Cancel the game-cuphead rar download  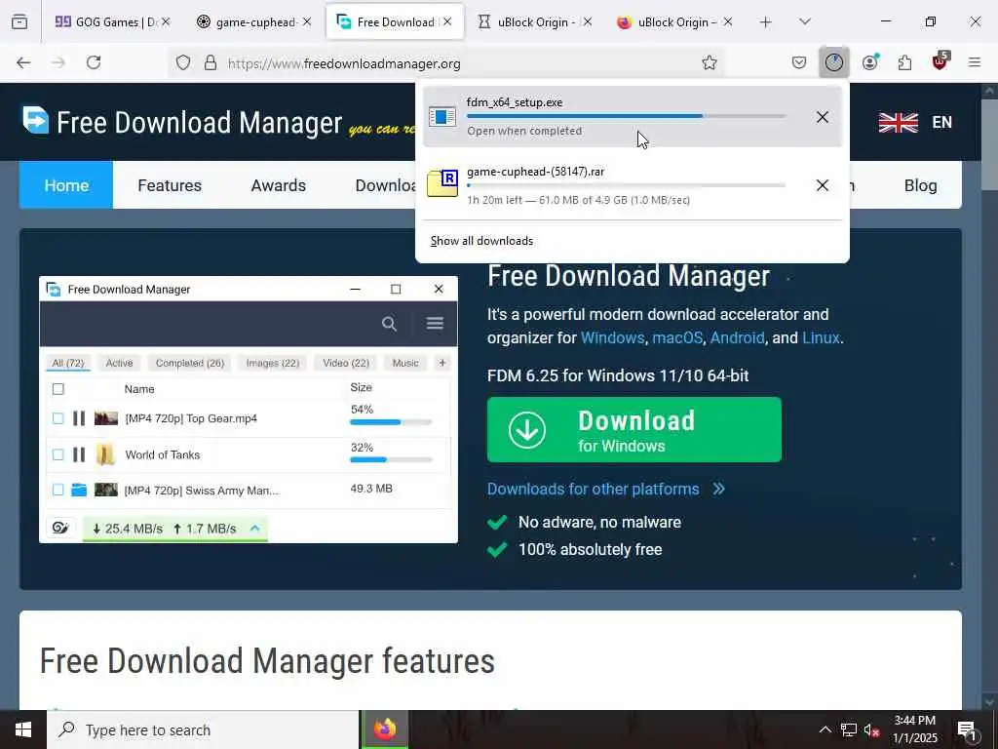click(x=823, y=185)
